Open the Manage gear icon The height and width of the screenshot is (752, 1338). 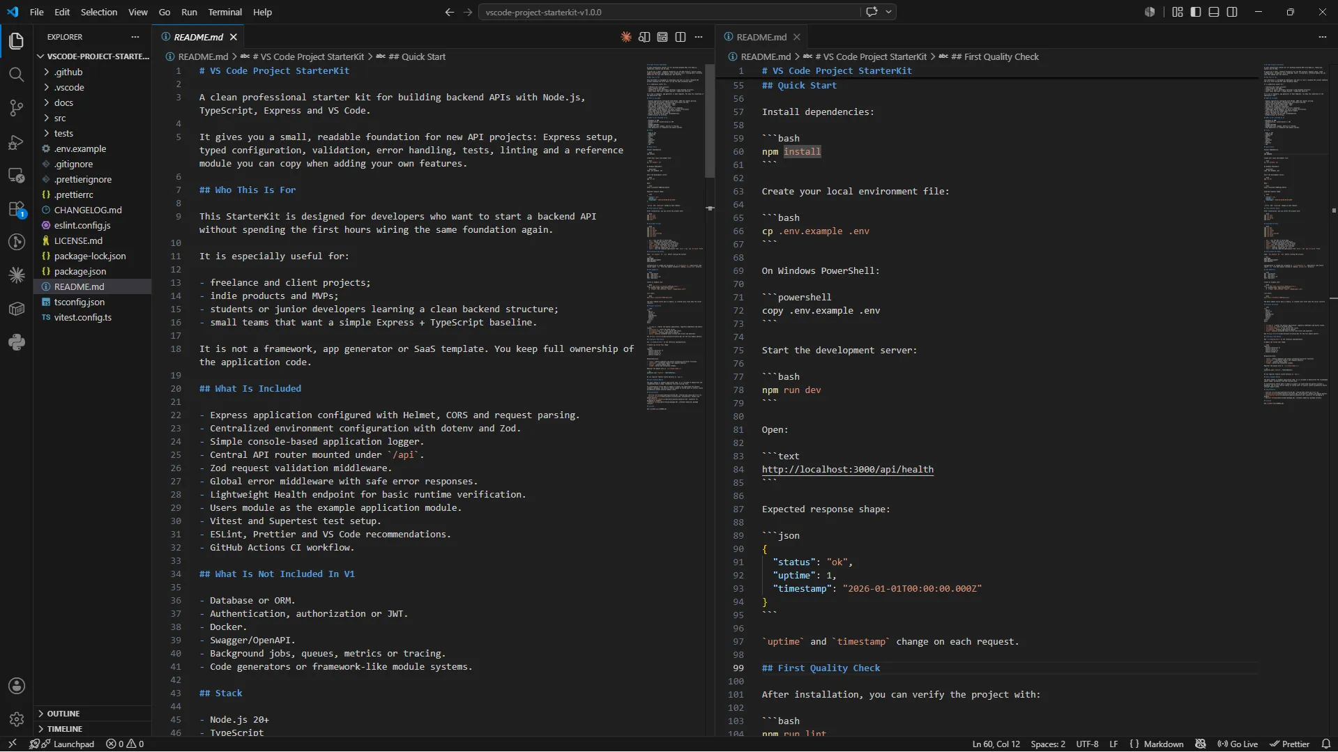click(16, 719)
